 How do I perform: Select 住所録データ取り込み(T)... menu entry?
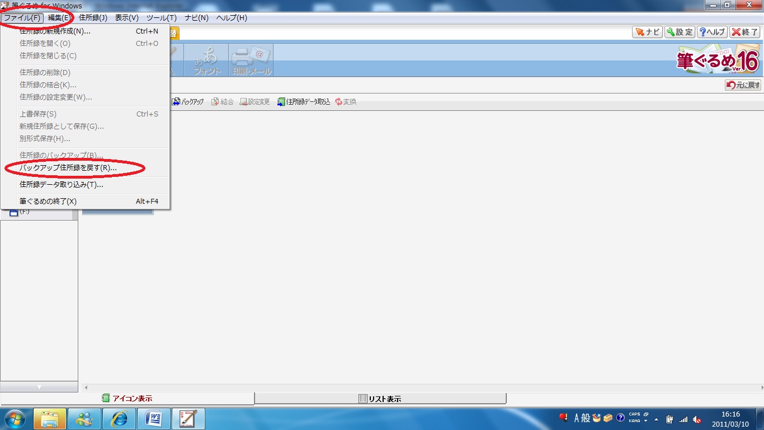(86, 185)
